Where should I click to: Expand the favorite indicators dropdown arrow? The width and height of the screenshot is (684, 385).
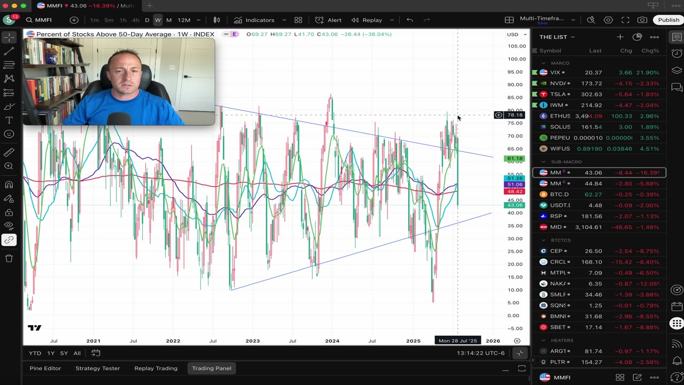[284, 20]
